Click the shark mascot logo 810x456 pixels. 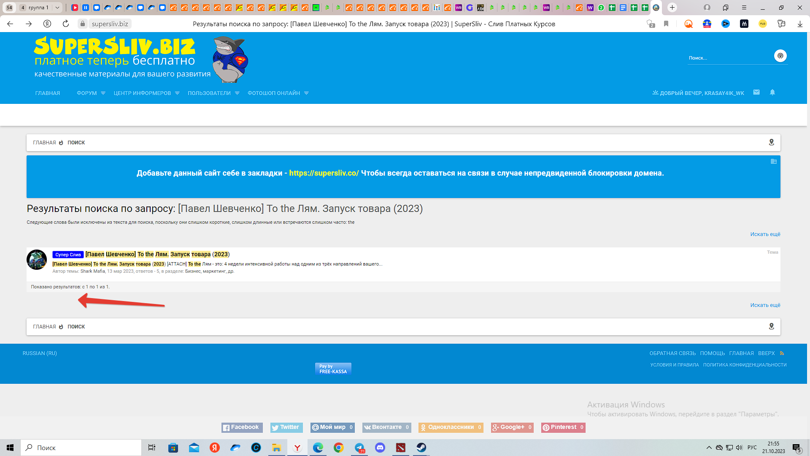click(x=230, y=59)
